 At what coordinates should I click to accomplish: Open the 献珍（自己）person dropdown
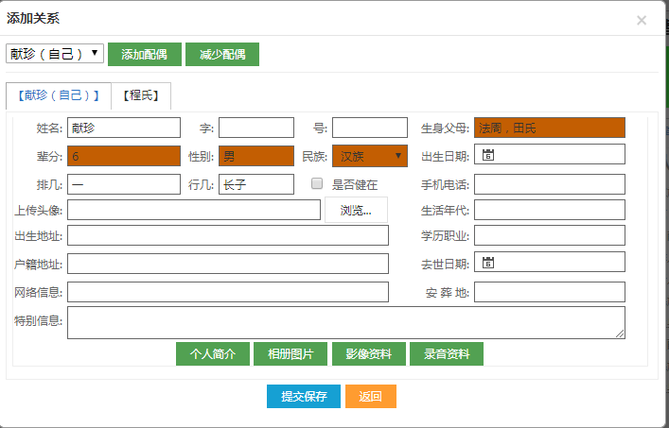pos(55,54)
